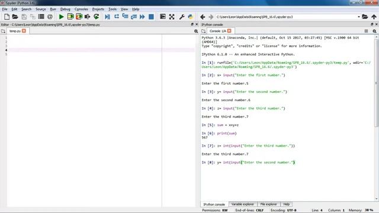Switch to the Help pane tab
The height and width of the screenshot is (213, 379).
point(287,204)
